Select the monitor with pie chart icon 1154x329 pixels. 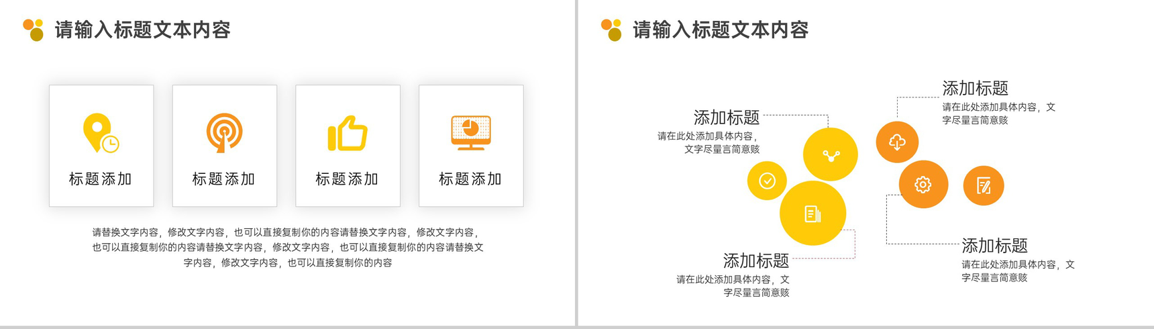tap(471, 132)
